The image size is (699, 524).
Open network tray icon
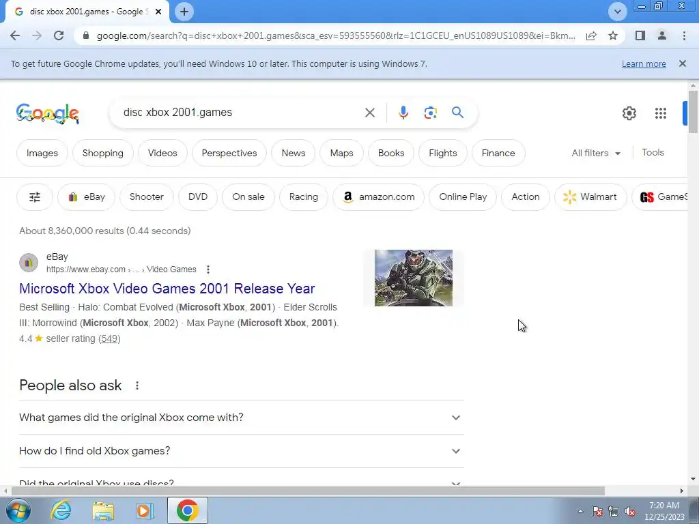[614, 511]
